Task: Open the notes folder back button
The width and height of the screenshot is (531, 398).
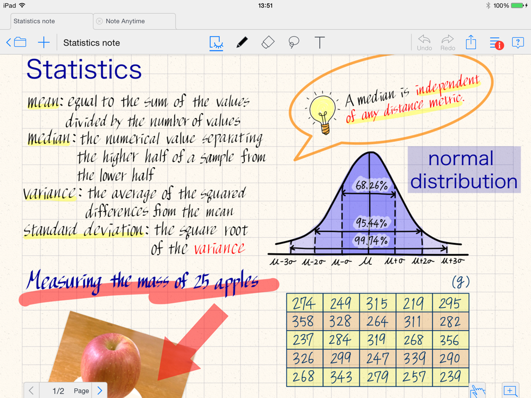Action: click(x=16, y=42)
